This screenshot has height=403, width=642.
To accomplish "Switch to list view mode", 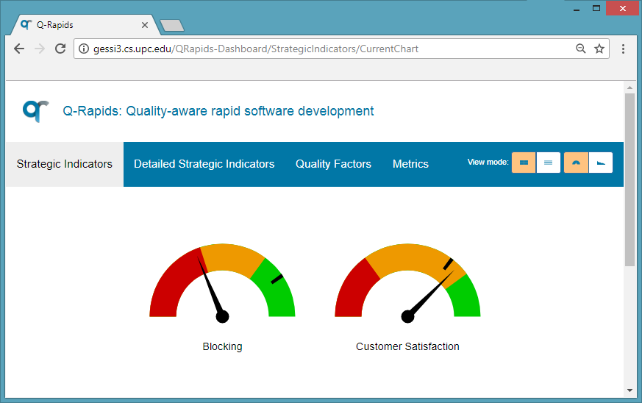I will (549, 163).
